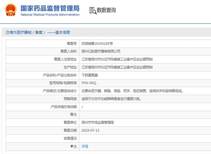Click the 产品描述 composition text value
Image resolution: width=211 pixels, height=154 pixels.
tap(132, 91)
